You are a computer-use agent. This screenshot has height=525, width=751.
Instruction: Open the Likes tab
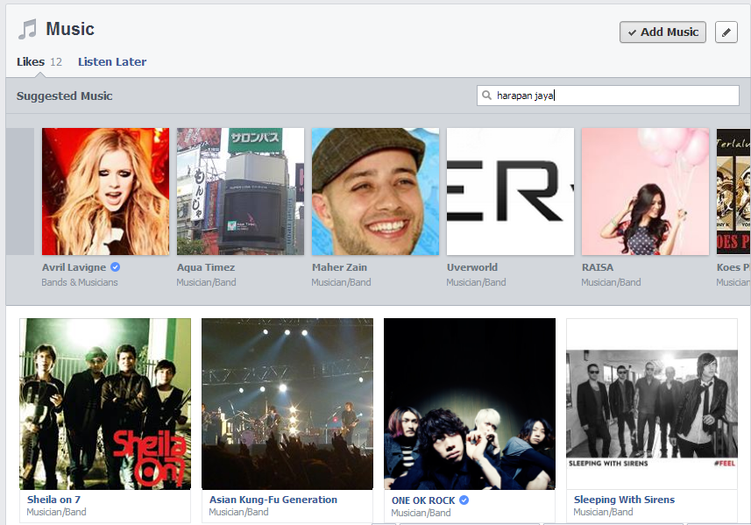(x=31, y=62)
